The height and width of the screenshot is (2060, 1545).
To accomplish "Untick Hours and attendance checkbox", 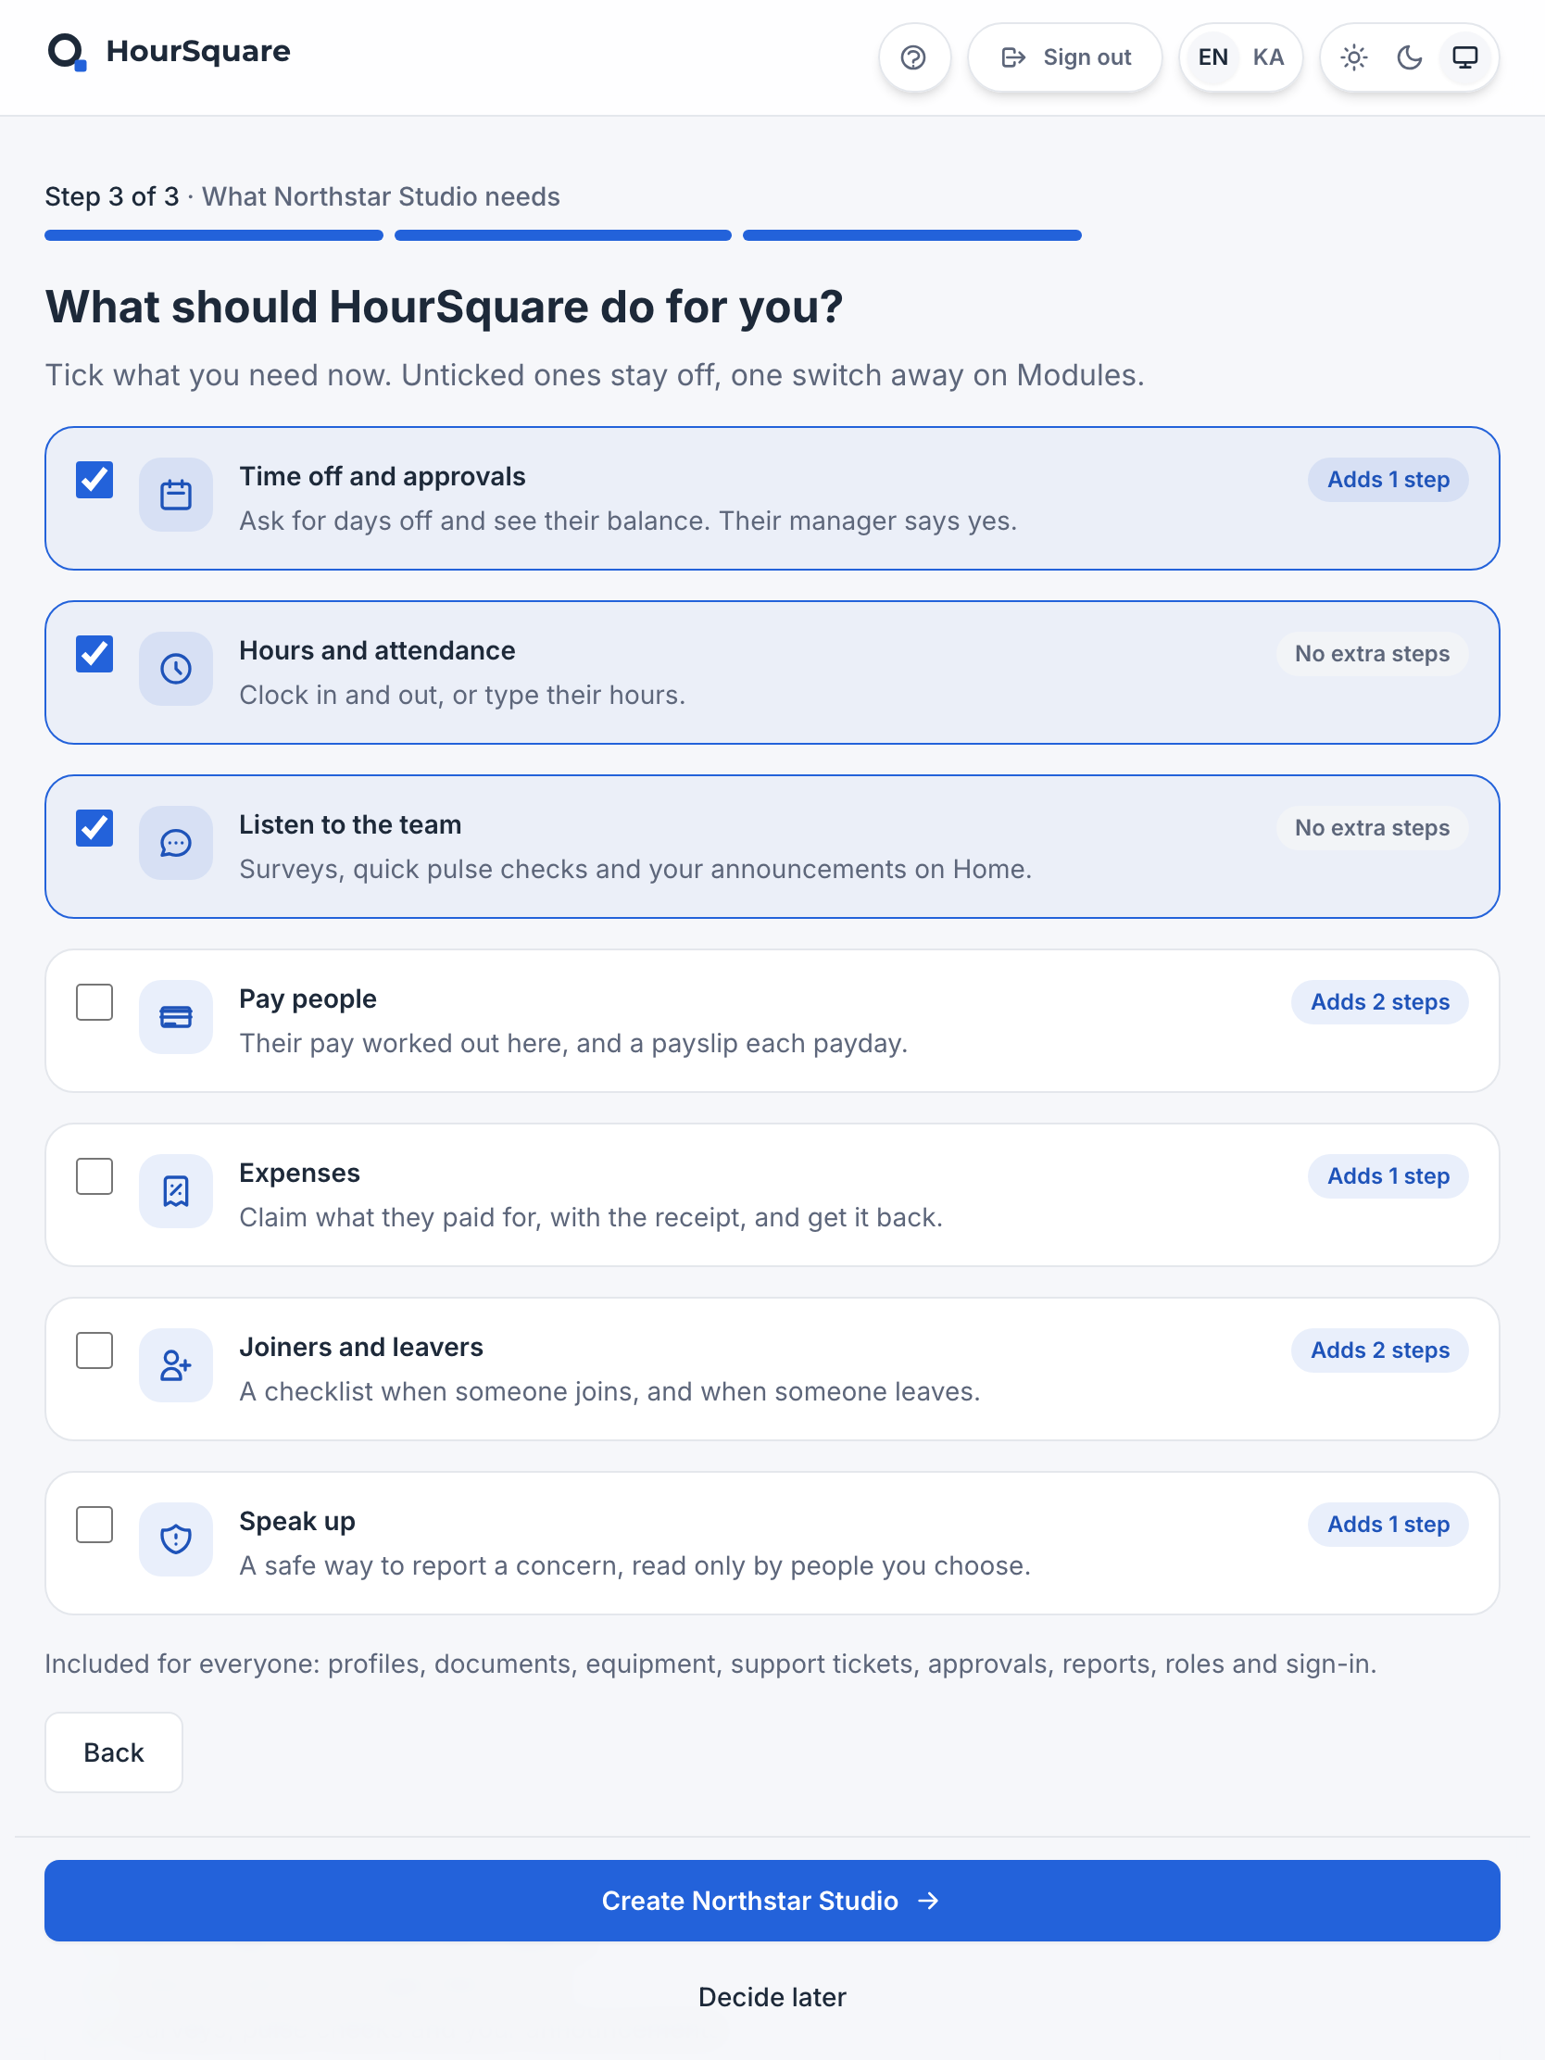I will 94,654.
